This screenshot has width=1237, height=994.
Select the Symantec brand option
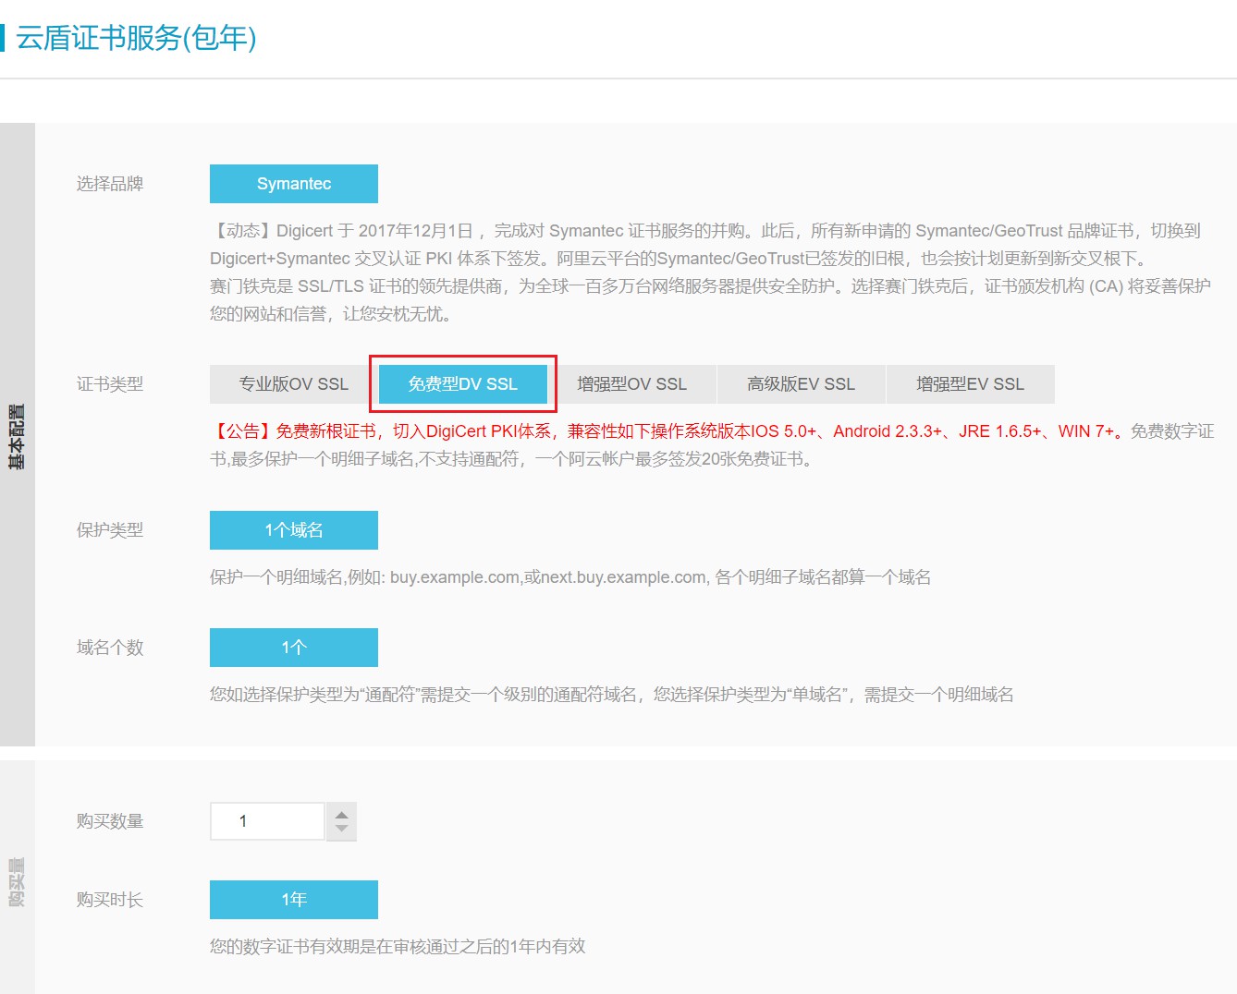click(293, 184)
